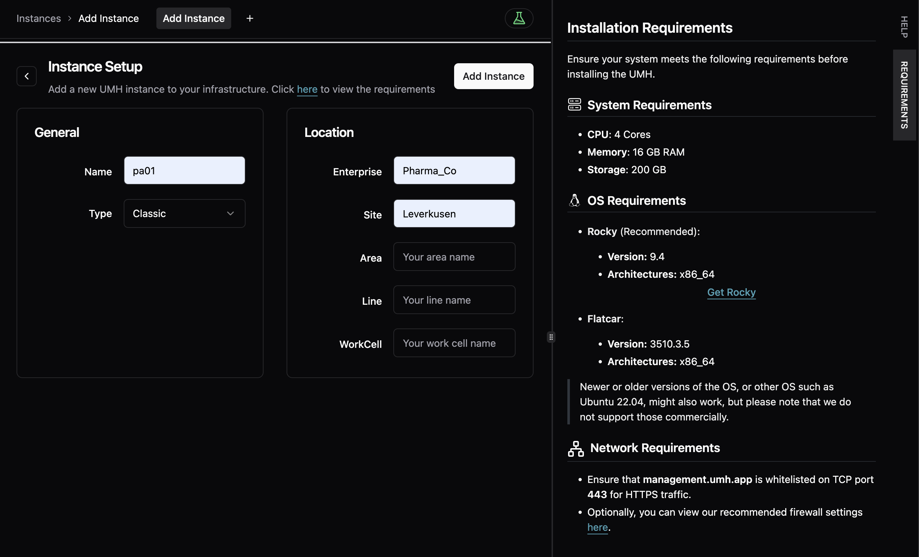Click the System Requirements server icon
Image resolution: width=919 pixels, height=557 pixels.
(x=575, y=105)
